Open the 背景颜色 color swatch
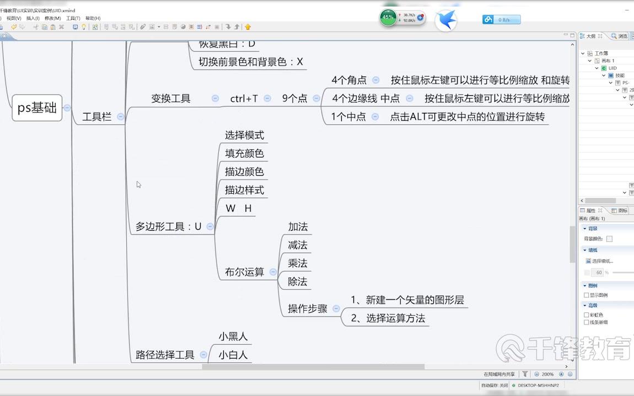Screen dimensions: 634x396 (x=609, y=238)
